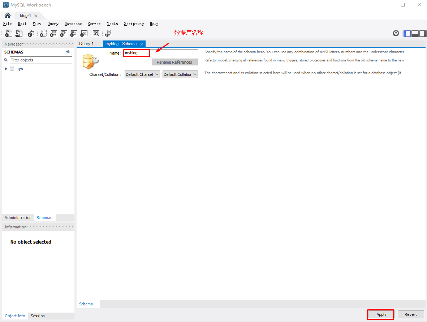The height and width of the screenshot is (322, 427).
Task: Click the sys schema database icon
Action: pos(12,68)
